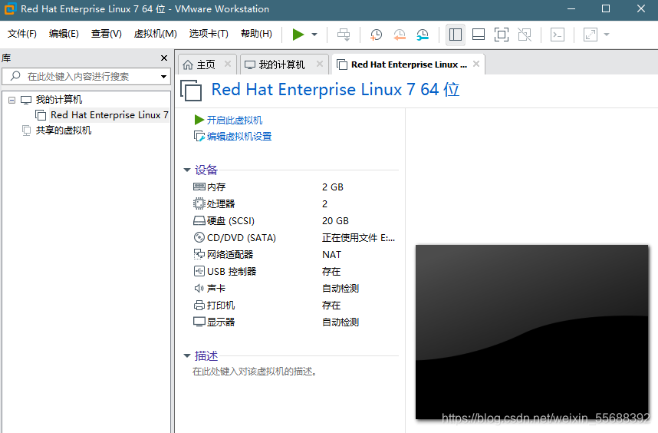Screen dimensions: 658x433
Task: Click the VM description text field
Action: 255,372
